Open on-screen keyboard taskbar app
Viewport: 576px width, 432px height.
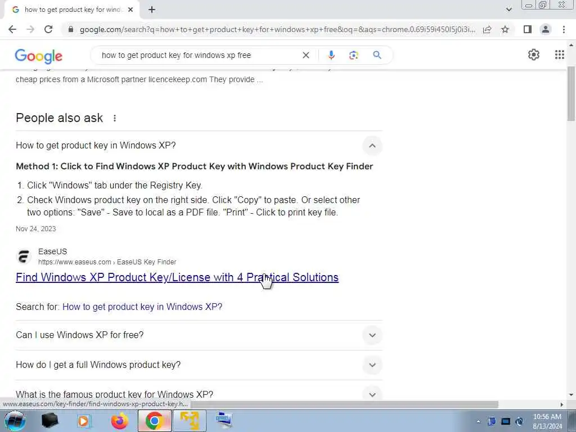[x=224, y=421]
